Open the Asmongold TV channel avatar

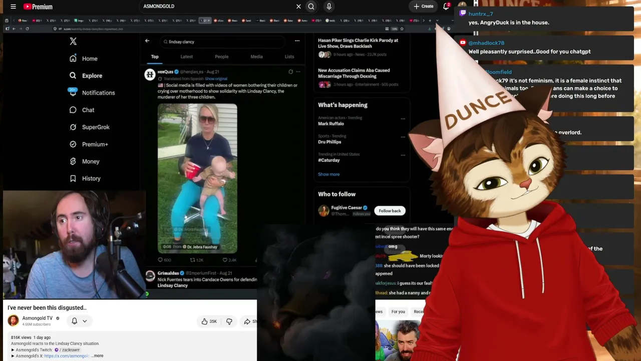(x=13, y=320)
